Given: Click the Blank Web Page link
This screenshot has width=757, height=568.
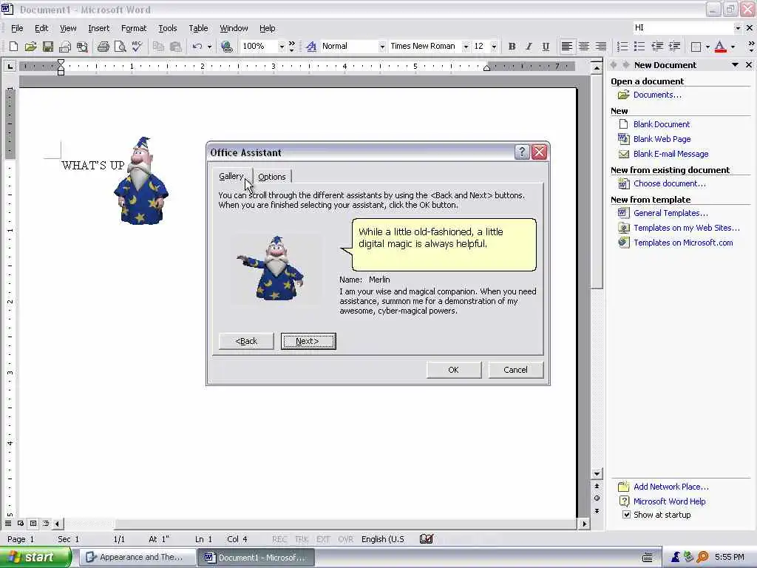Looking at the screenshot, I should [x=662, y=139].
